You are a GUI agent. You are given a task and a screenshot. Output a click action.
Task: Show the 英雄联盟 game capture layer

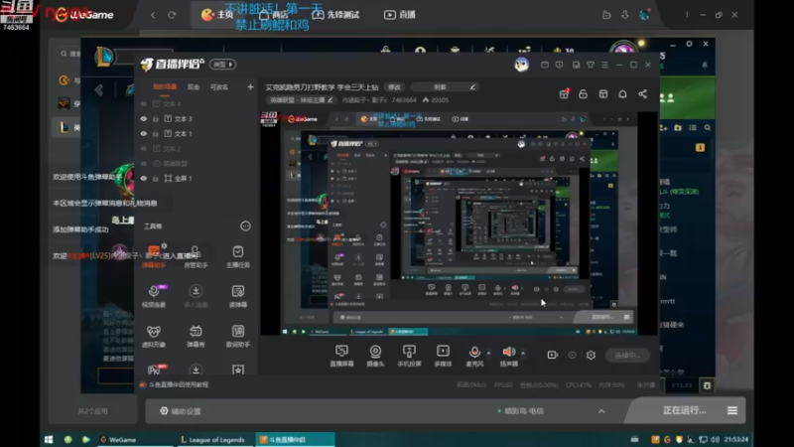coord(144,163)
